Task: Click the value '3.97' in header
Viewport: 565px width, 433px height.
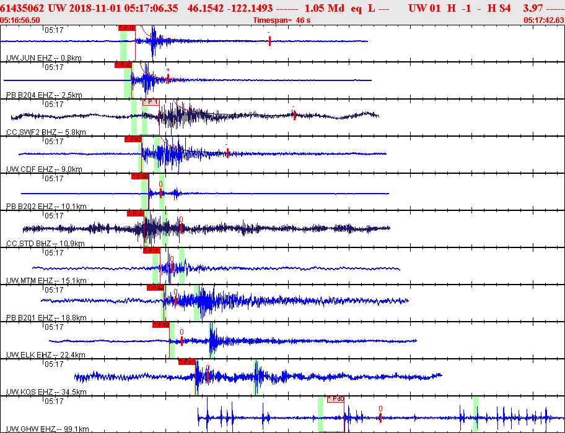Action: [533, 8]
